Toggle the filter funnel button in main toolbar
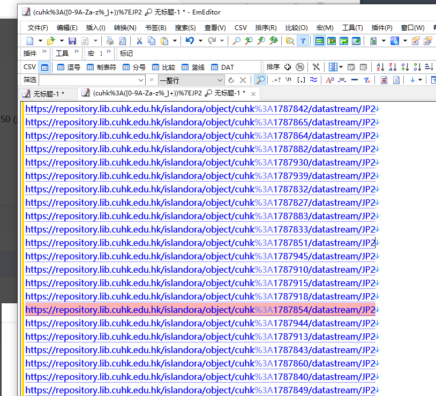This screenshot has height=396, width=436. [x=303, y=41]
